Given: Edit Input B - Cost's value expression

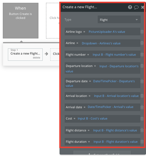Looking at the screenshot, I should 92,118.
